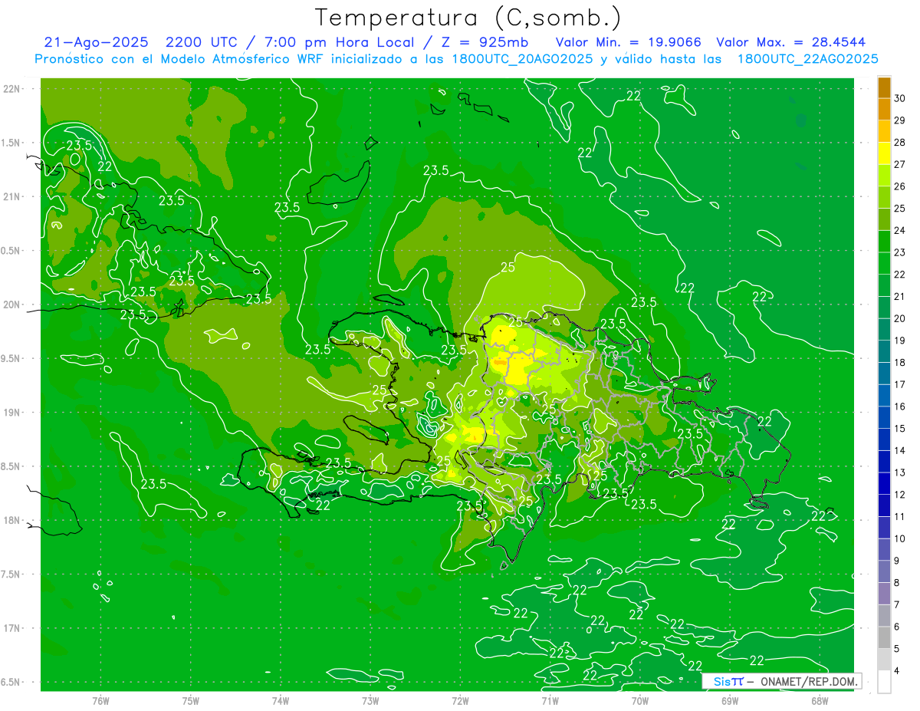
Task: Click the legend swatch above the 30 label
Action: click(x=884, y=87)
